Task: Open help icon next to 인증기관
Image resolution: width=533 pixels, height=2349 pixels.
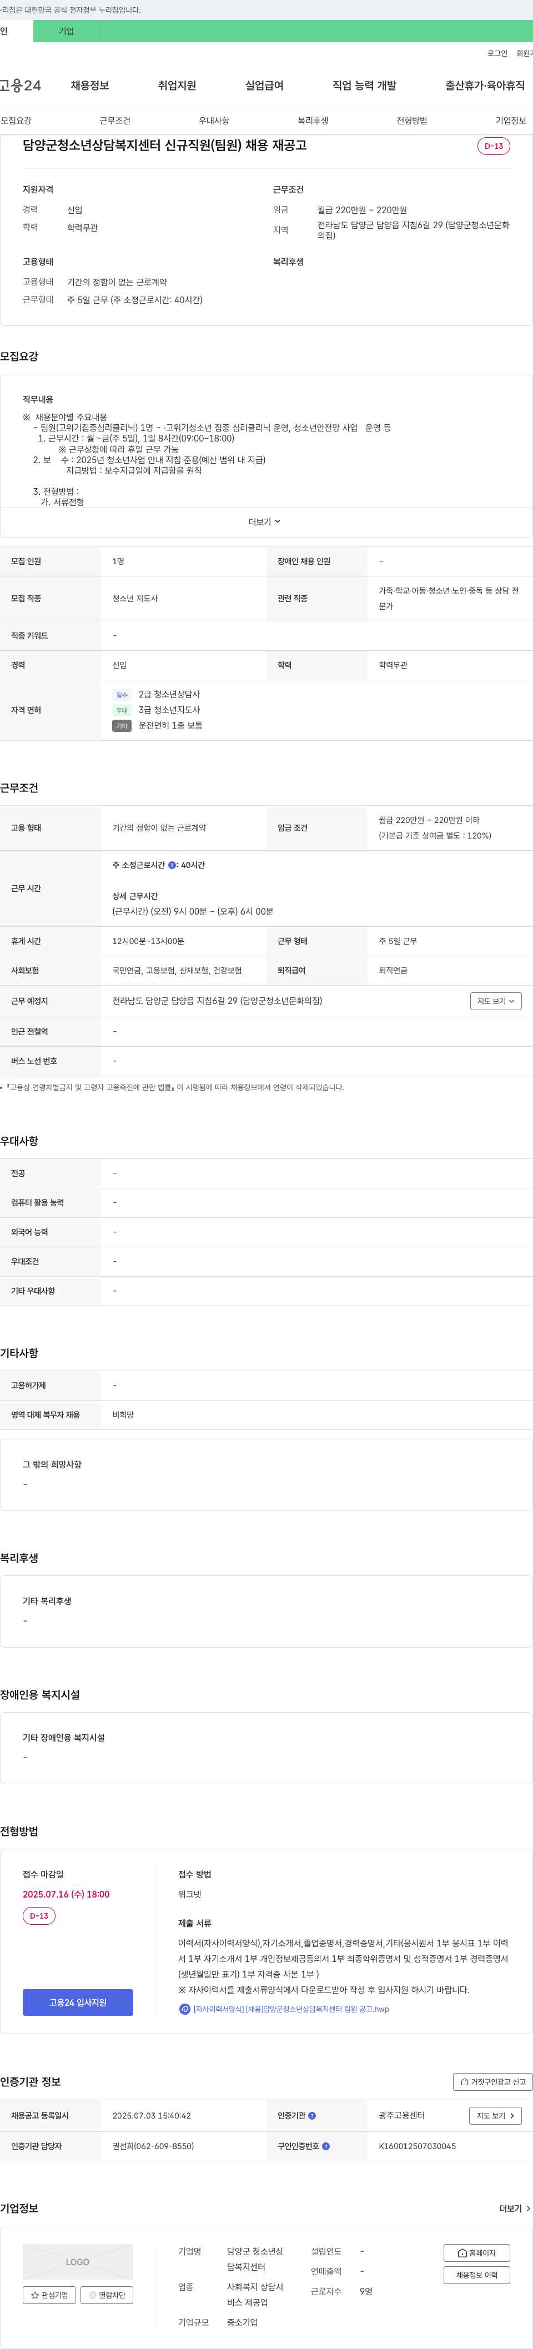Action: pos(311,2116)
